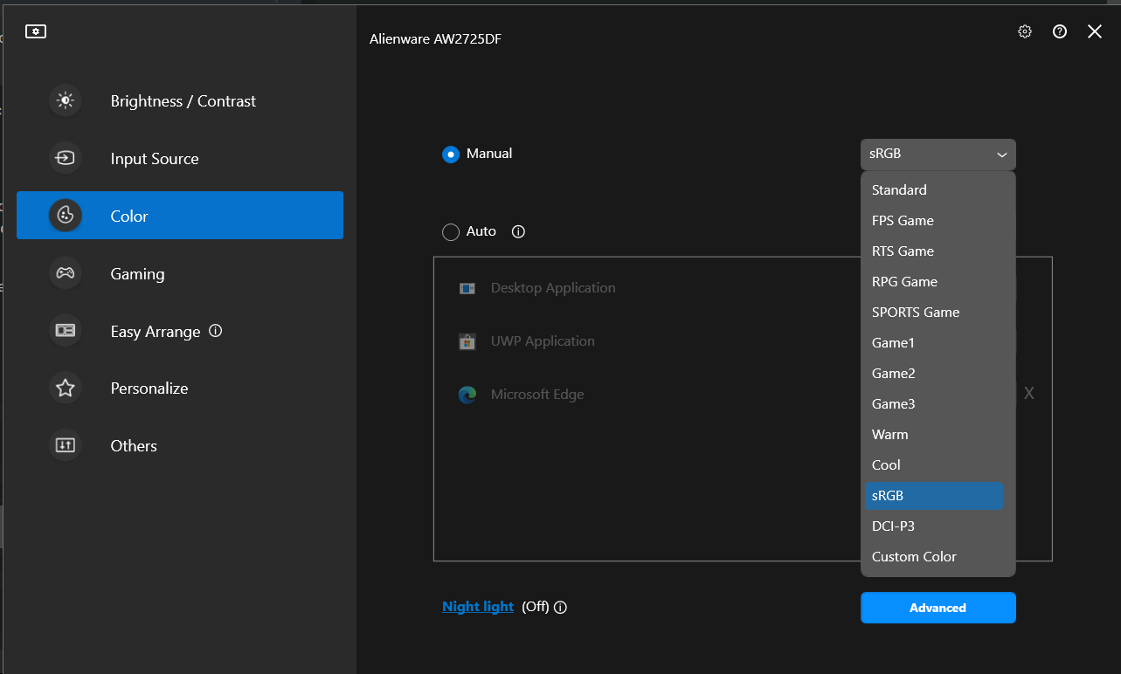Choose RTS Game preset
1121x674 pixels.
933,251
